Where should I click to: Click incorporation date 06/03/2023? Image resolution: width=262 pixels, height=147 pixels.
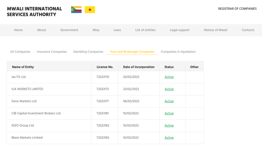[x=131, y=101]
